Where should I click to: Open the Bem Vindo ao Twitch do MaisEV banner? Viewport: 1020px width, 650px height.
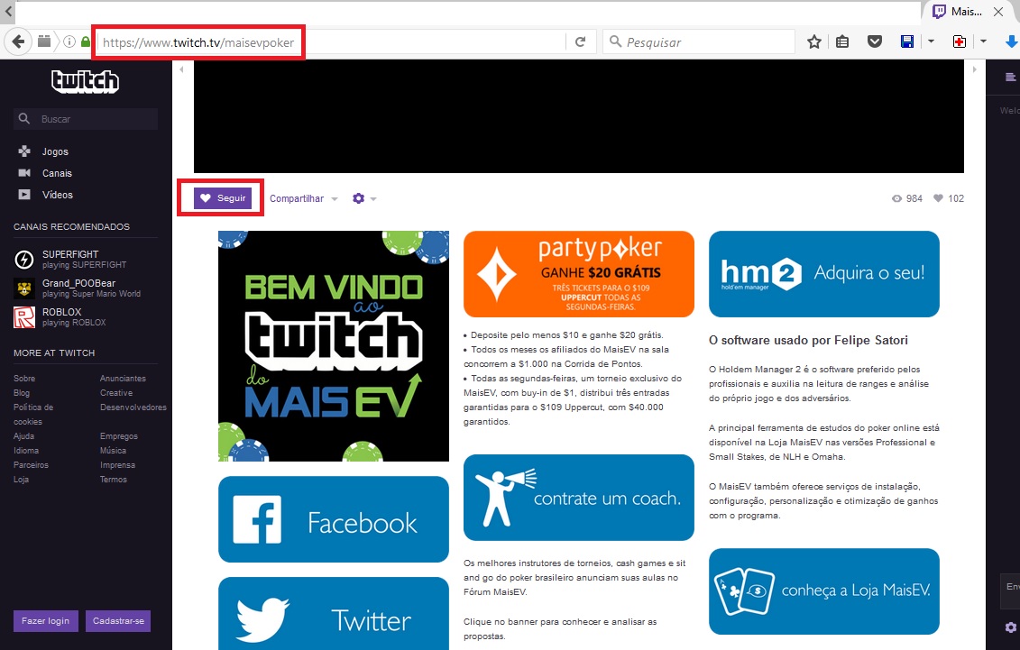click(x=334, y=346)
